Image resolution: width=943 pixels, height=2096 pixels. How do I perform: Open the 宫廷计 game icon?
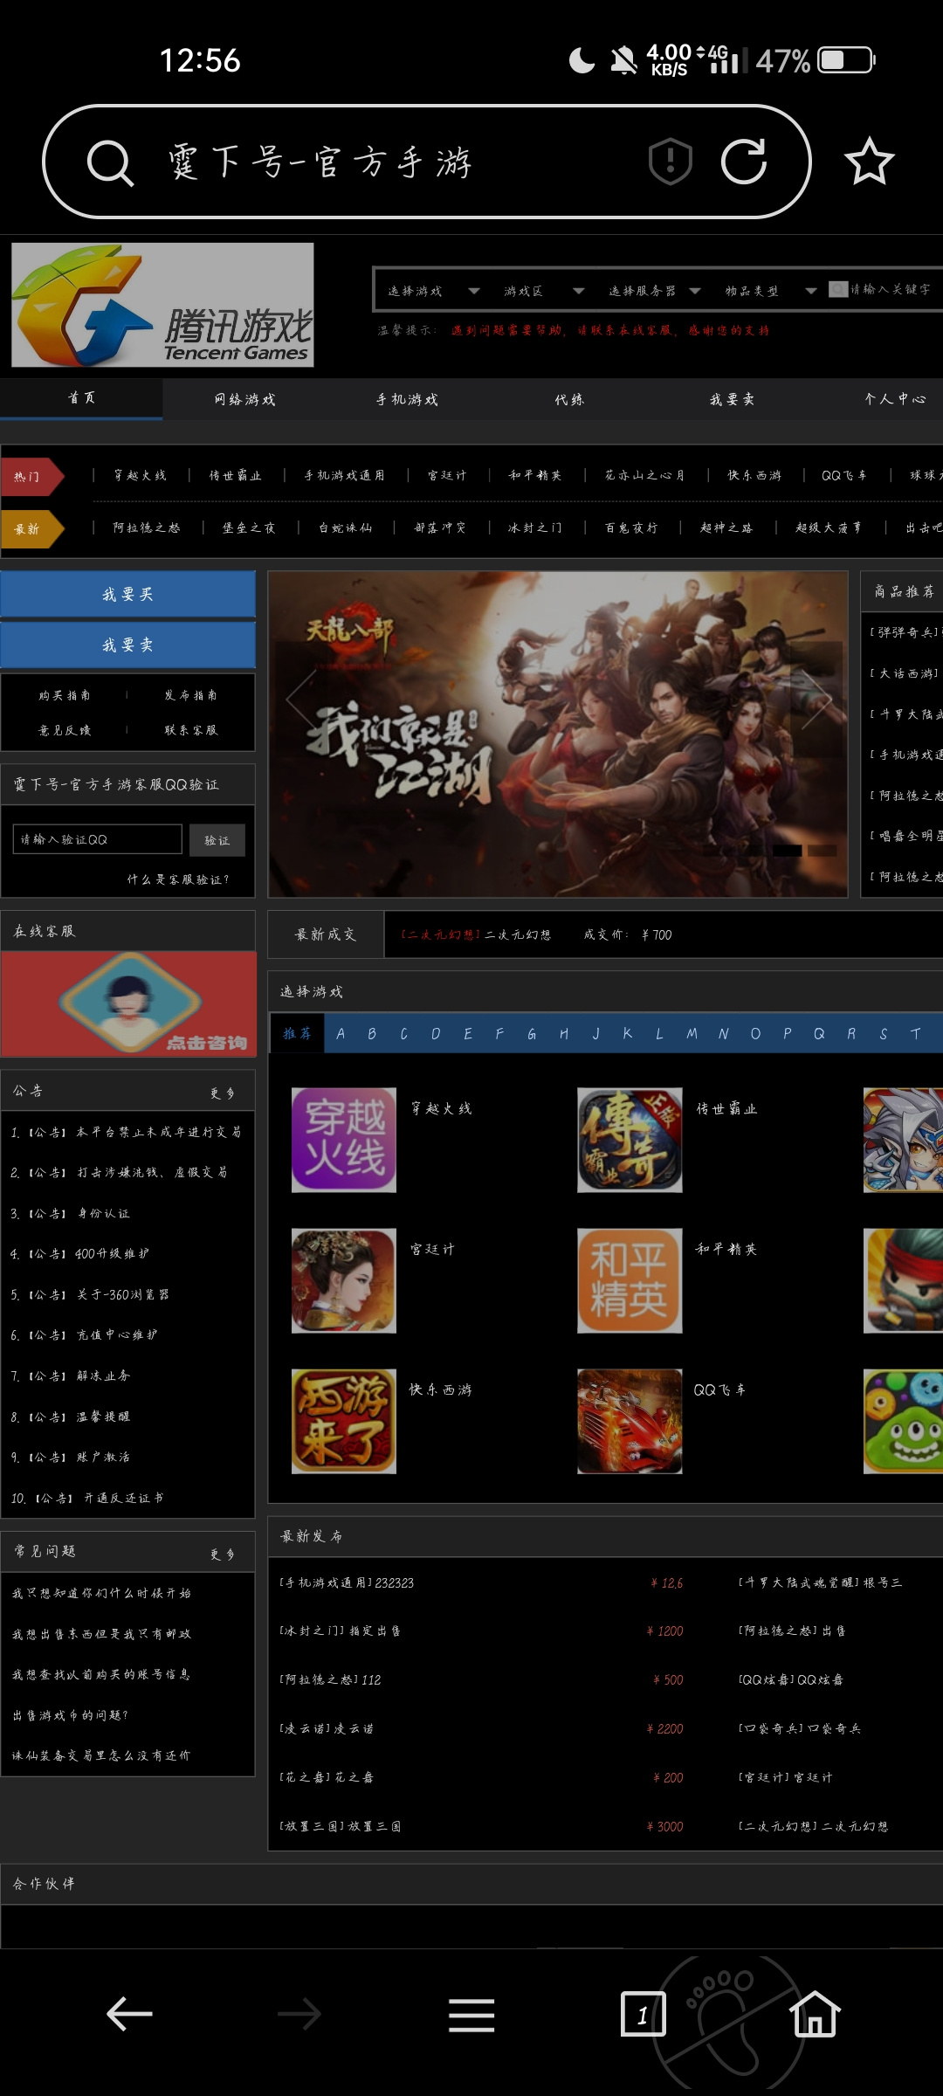pyautogui.click(x=344, y=1280)
